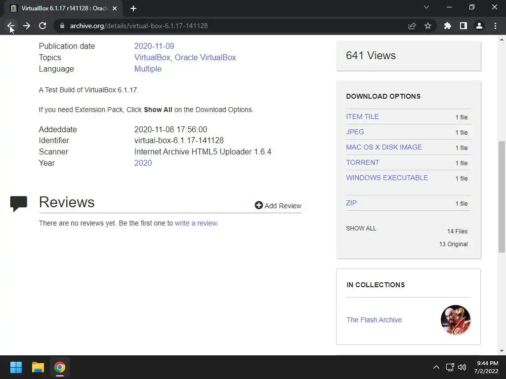506x379 pixels.
Task: Open the Chrome profile avatar icon
Action: pos(479,26)
